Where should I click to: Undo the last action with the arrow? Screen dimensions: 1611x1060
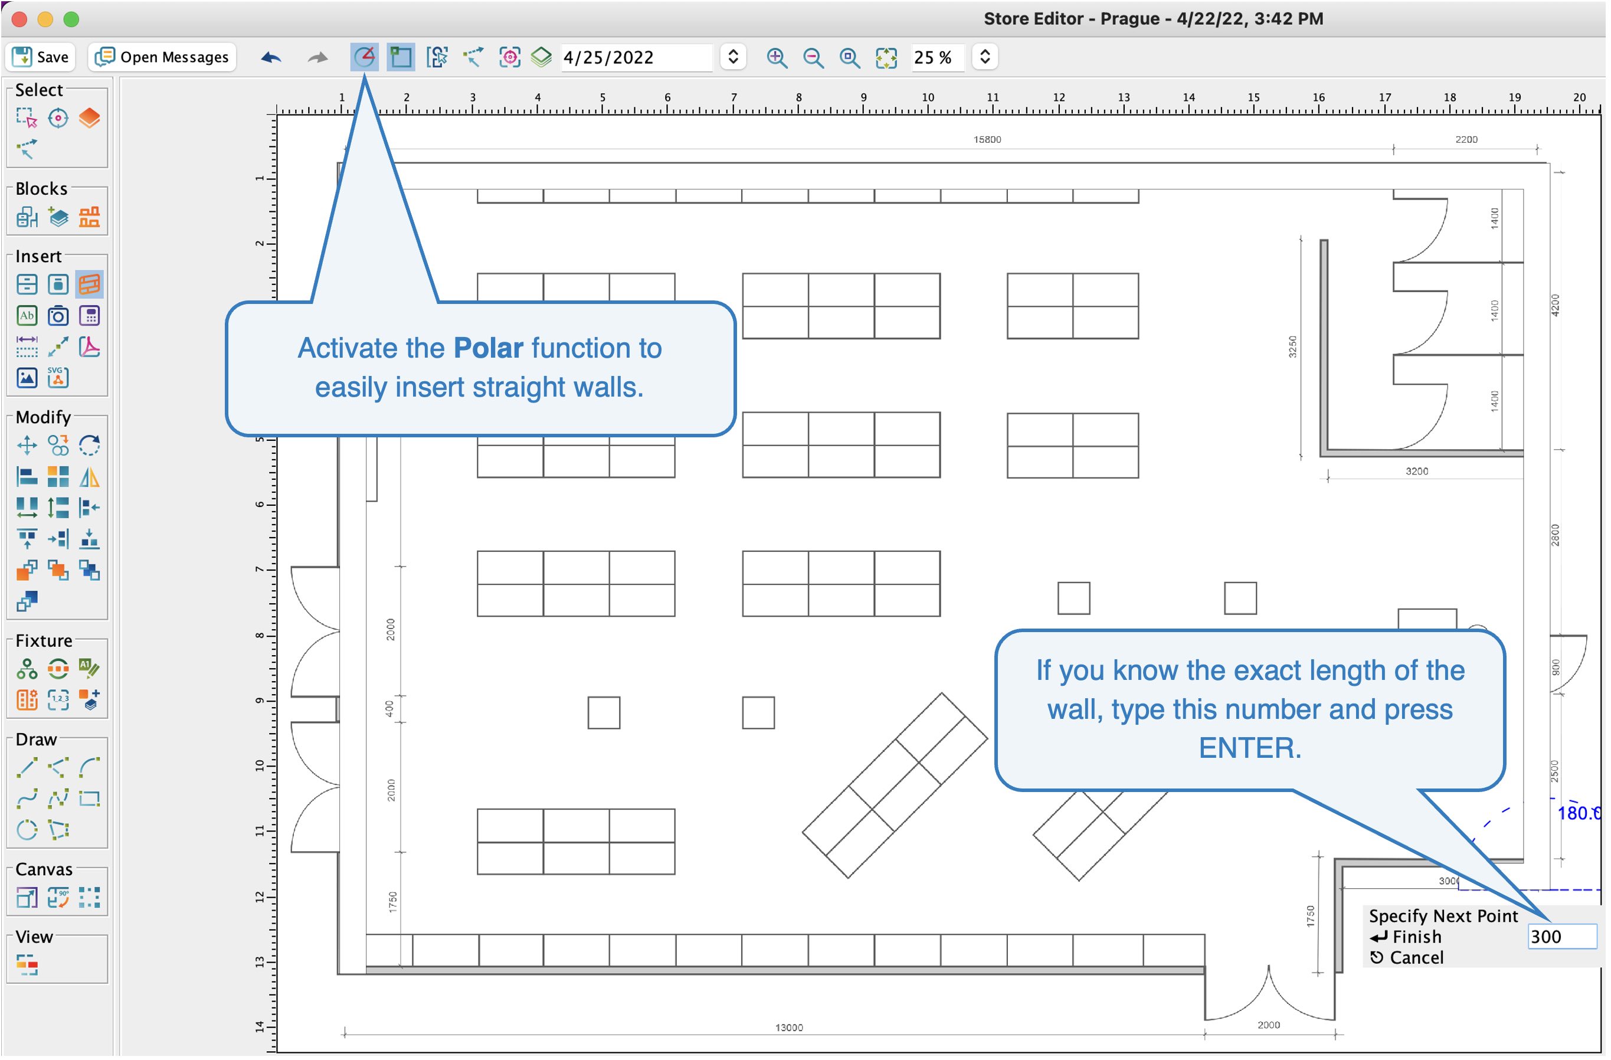click(271, 57)
